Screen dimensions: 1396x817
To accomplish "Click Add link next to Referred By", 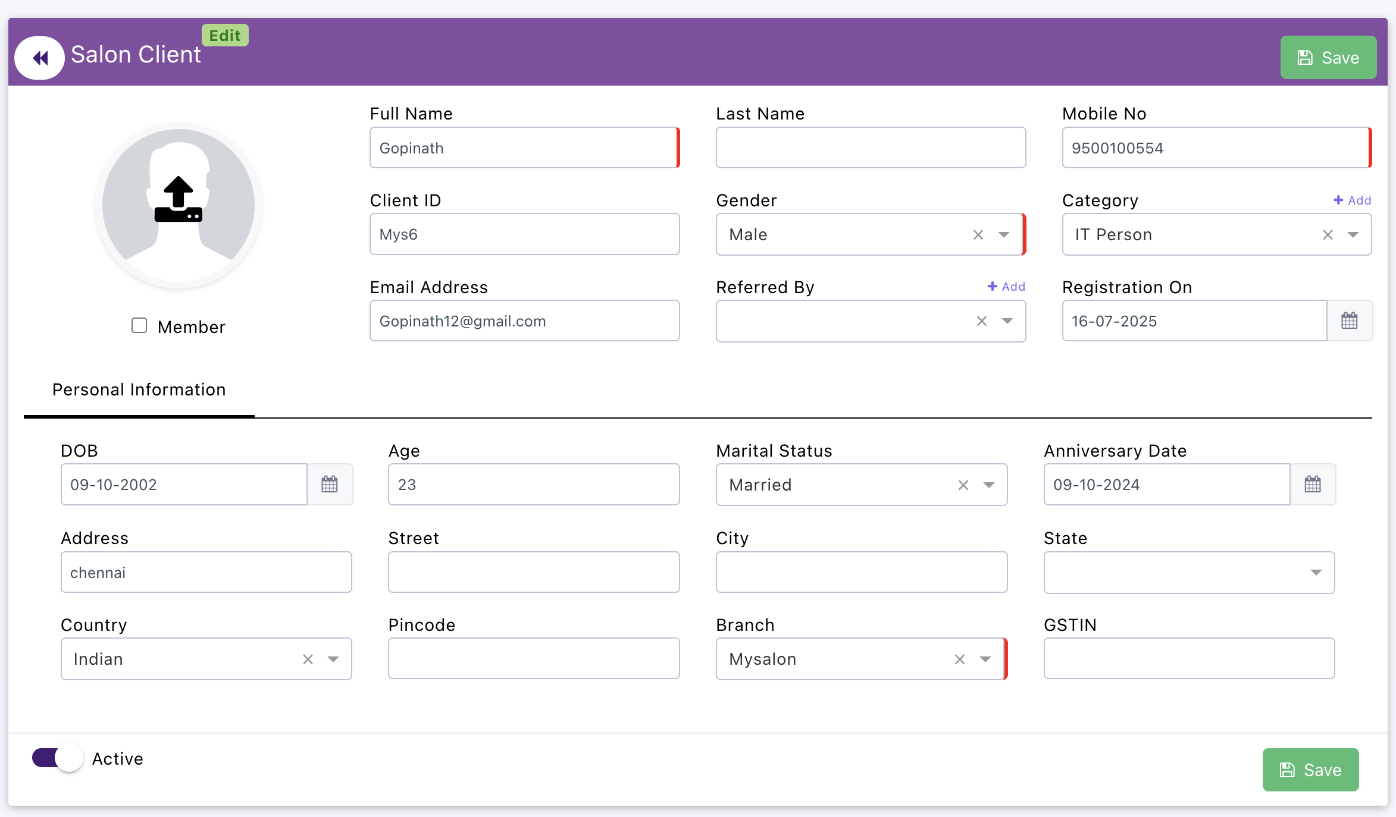I will click(1006, 287).
